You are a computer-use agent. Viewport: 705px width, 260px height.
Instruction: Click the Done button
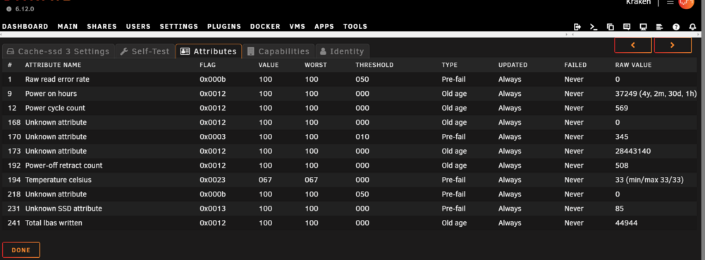21,250
